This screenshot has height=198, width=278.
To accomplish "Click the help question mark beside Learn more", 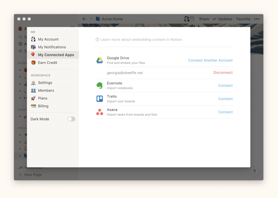I will click(97, 40).
